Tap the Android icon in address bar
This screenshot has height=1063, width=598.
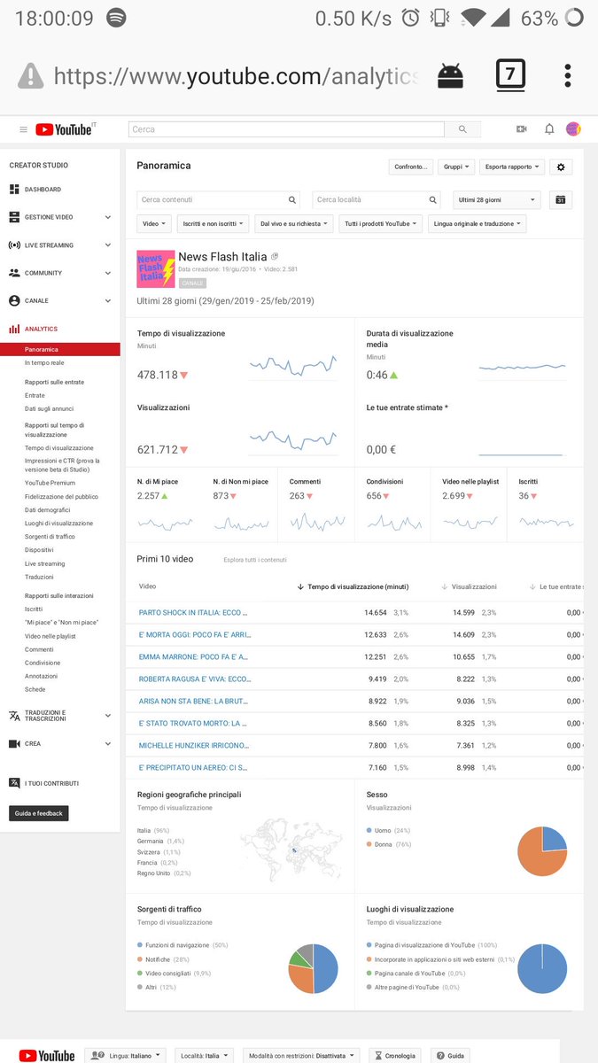point(450,75)
